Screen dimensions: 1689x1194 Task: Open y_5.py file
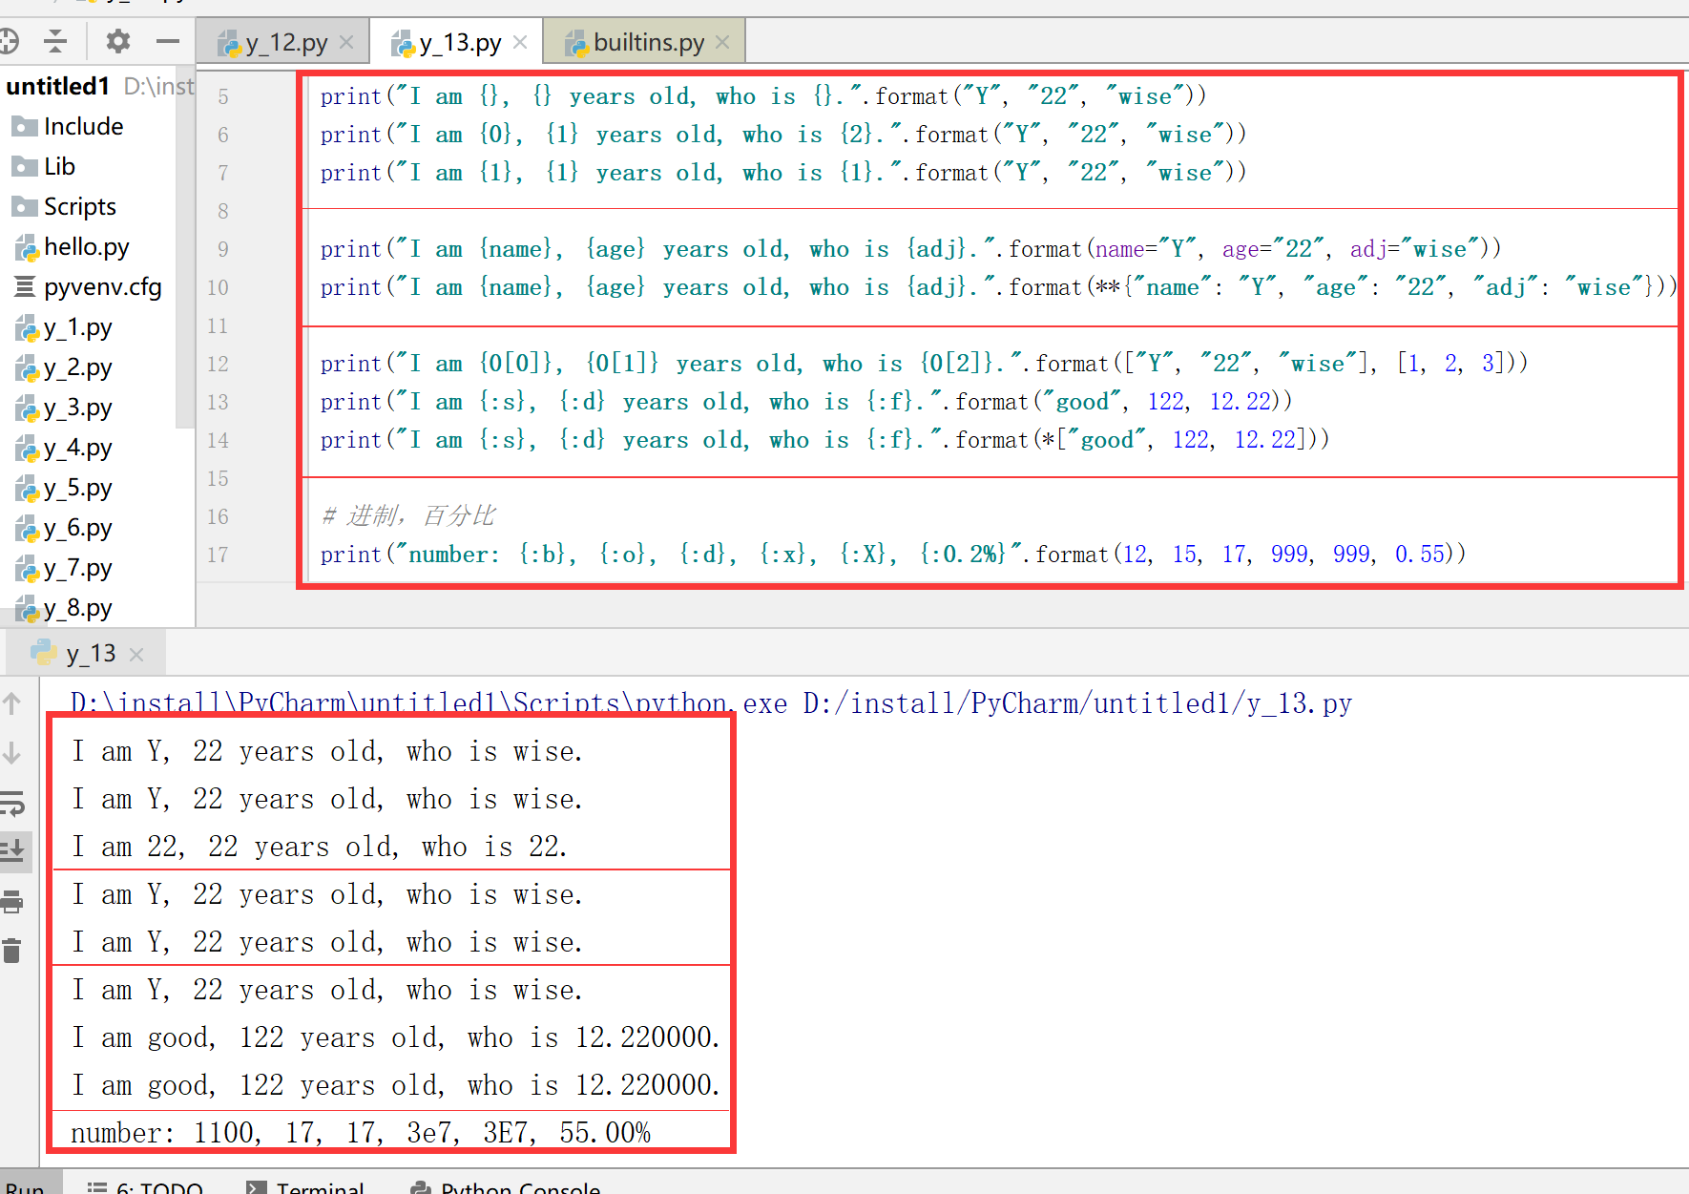pyautogui.click(x=64, y=488)
